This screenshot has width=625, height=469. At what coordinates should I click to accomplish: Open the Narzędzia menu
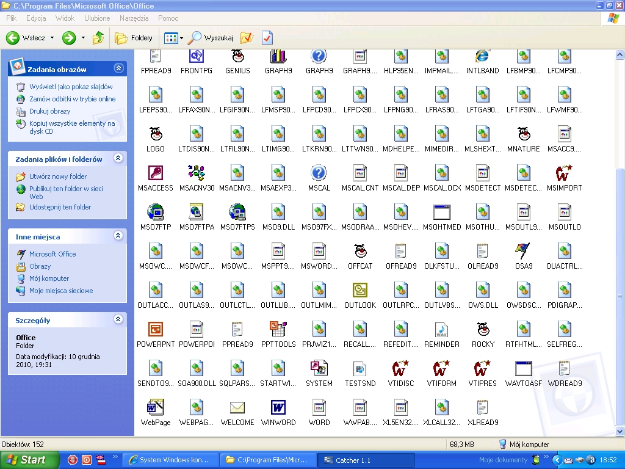[134, 18]
